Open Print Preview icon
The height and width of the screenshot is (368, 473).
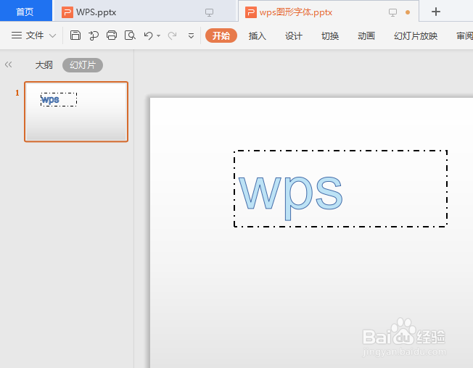[130, 35]
